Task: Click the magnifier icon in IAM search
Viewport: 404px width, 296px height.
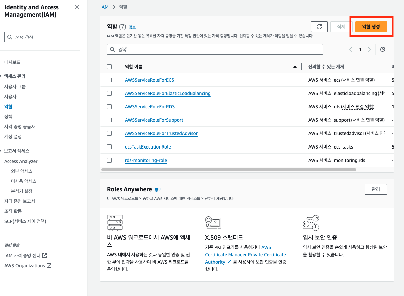Action: coord(10,37)
